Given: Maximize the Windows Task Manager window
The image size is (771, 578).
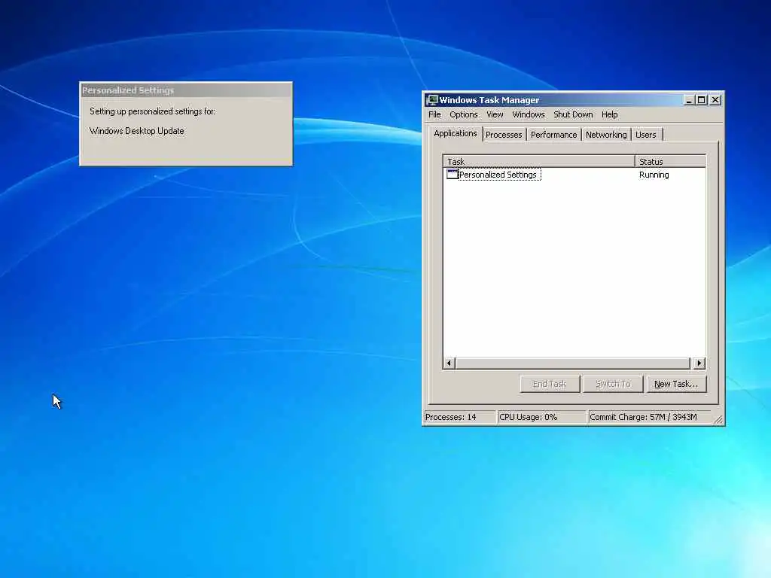Looking at the screenshot, I should 702,100.
